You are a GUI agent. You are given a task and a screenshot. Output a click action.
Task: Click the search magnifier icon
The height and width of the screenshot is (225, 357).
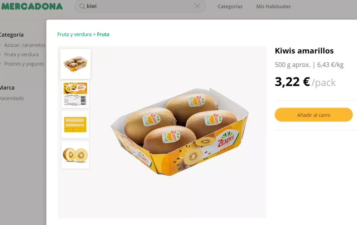pyautogui.click(x=82, y=6)
